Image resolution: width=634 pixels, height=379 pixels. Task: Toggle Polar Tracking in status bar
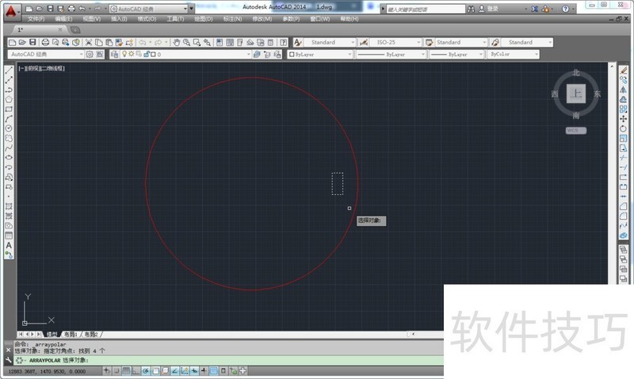click(146, 370)
